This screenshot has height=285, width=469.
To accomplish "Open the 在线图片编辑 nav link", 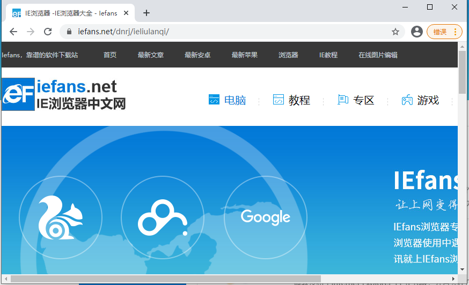I will coord(378,55).
